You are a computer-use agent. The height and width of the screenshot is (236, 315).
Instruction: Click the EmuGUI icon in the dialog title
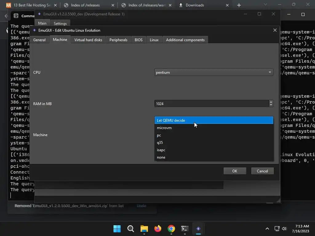coord(34,30)
